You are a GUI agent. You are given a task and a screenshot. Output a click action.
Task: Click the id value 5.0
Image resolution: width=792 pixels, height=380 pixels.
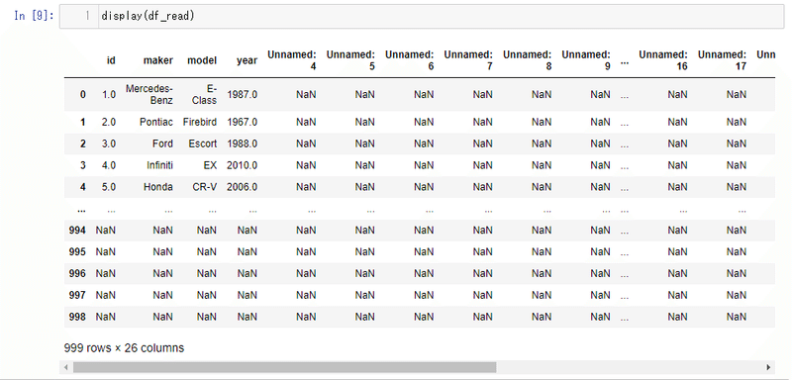click(x=109, y=187)
